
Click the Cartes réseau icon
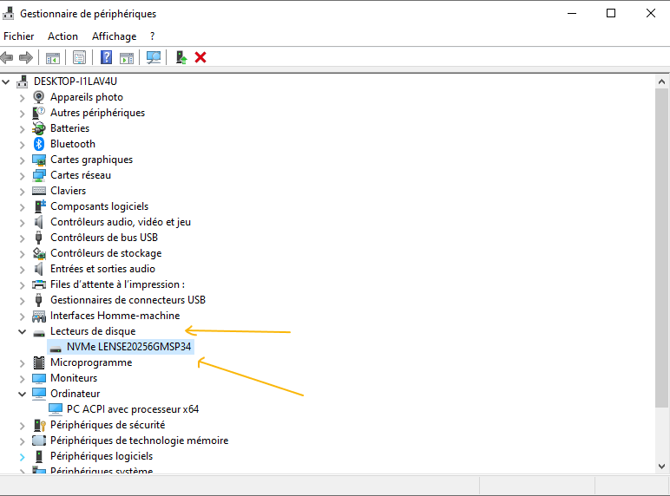pyautogui.click(x=39, y=175)
